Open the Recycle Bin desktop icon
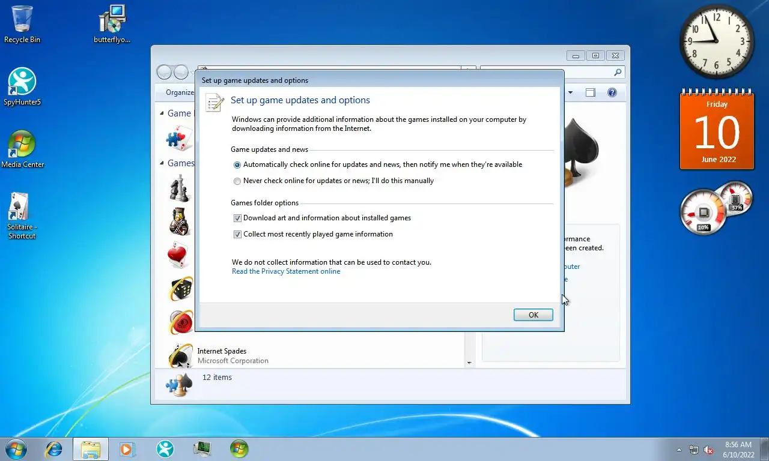The width and height of the screenshot is (769, 461). (22, 25)
